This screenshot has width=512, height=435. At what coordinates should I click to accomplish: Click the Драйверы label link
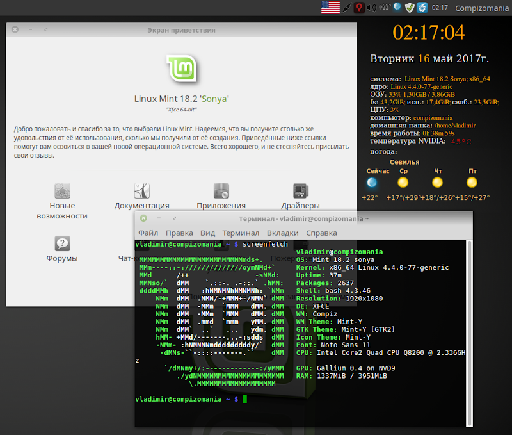coord(300,206)
